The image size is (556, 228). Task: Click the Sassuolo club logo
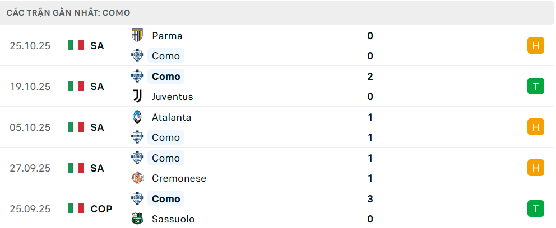137,219
